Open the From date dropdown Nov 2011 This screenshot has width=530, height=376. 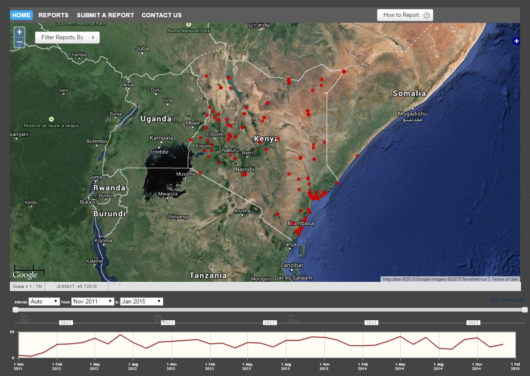[x=92, y=301]
